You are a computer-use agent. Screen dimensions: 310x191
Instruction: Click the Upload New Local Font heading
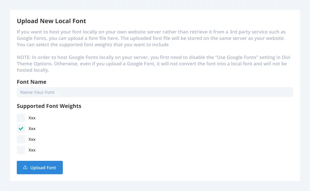(51, 21)
